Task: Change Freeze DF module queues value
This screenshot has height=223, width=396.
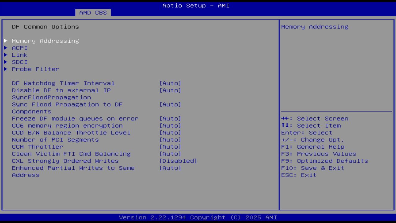Action: pyautogui.click(x=170, y=119)
